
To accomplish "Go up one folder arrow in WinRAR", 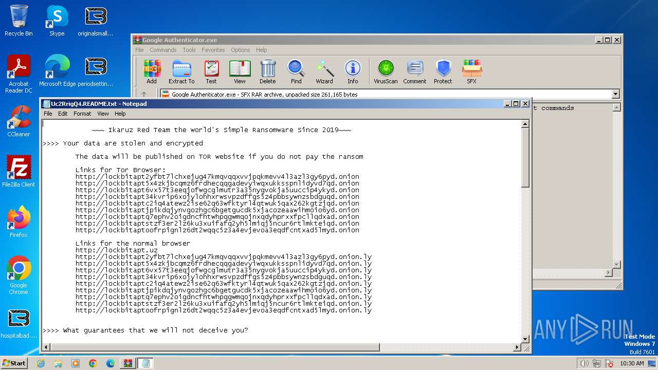I will (144, 95).
